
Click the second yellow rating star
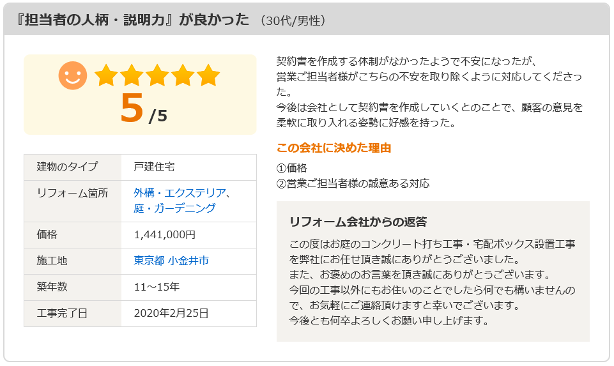(132, 75)
